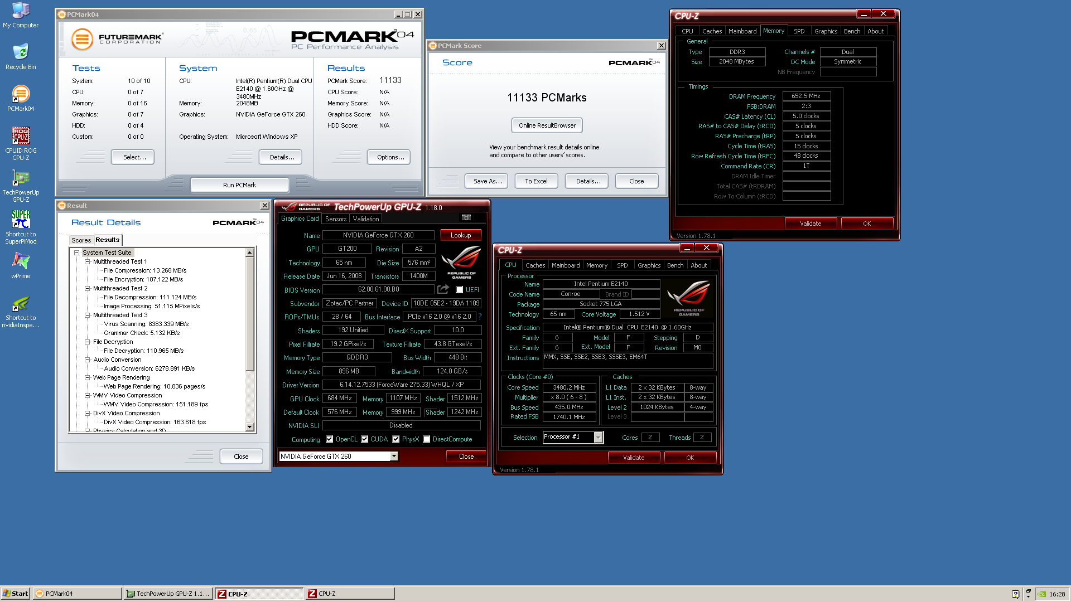Select nvidiaInspector shortcut icon

pyautogui.click(x=21, y=312)
